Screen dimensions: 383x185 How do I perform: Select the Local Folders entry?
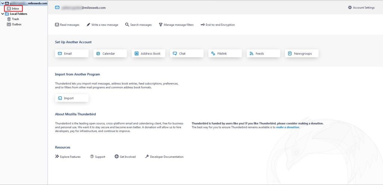pyautogui.click(x=19, y=14)
